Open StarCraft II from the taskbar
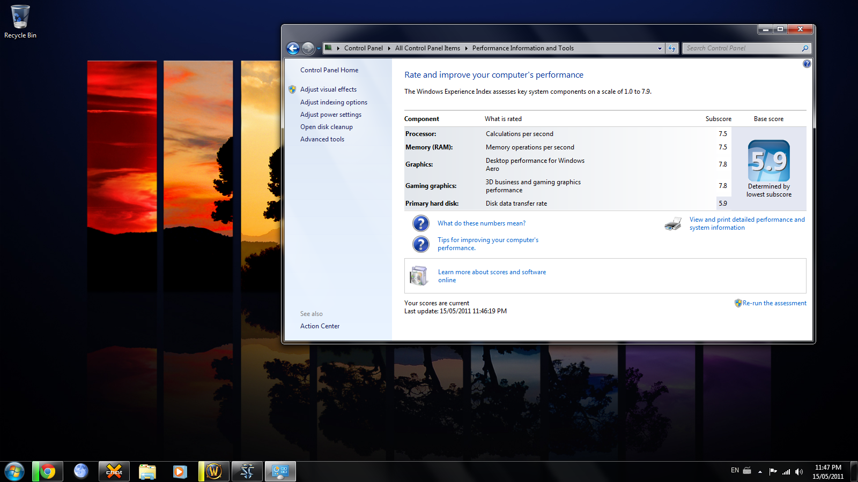Screen dimensions: 858x482 pos(247,471)
